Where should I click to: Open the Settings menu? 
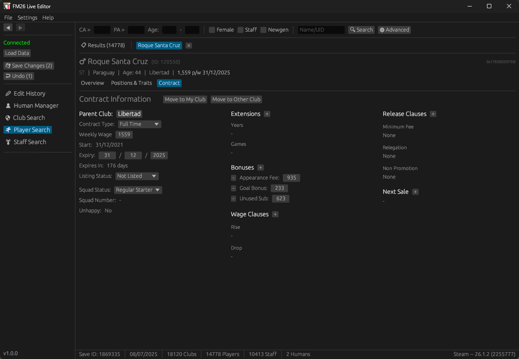[27, 17]
